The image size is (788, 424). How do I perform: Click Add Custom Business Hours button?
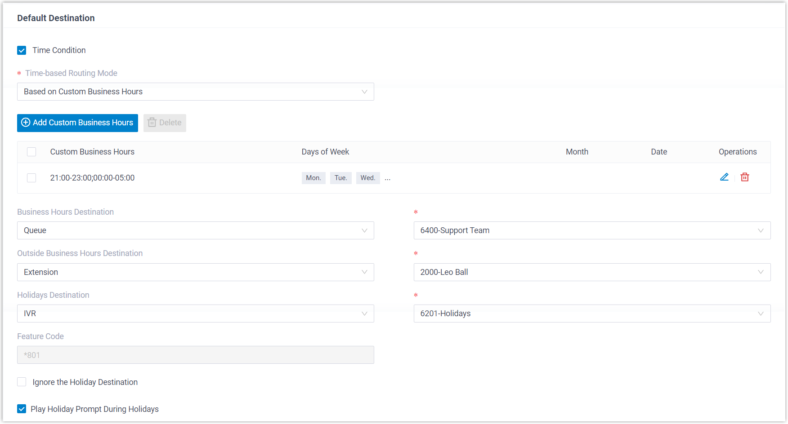tap(77, 123)
